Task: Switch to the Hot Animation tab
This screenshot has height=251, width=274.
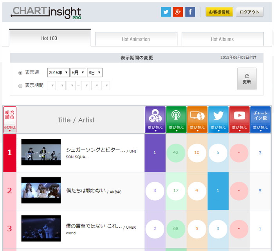Action: tap(136, 39)
